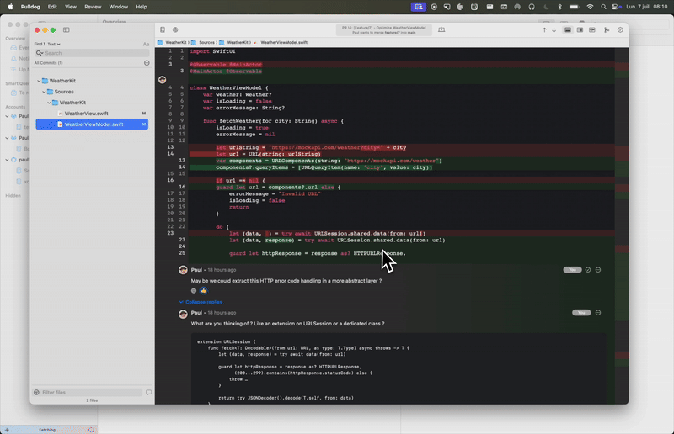Click the commenter avatar in the line gutter
Viewport: 674px width, 434px height.
162,79
